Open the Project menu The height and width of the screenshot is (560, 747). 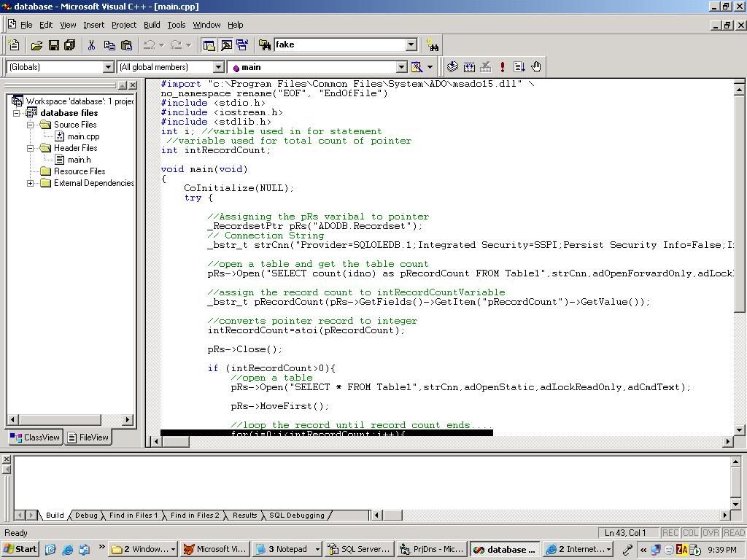(124, 25)
